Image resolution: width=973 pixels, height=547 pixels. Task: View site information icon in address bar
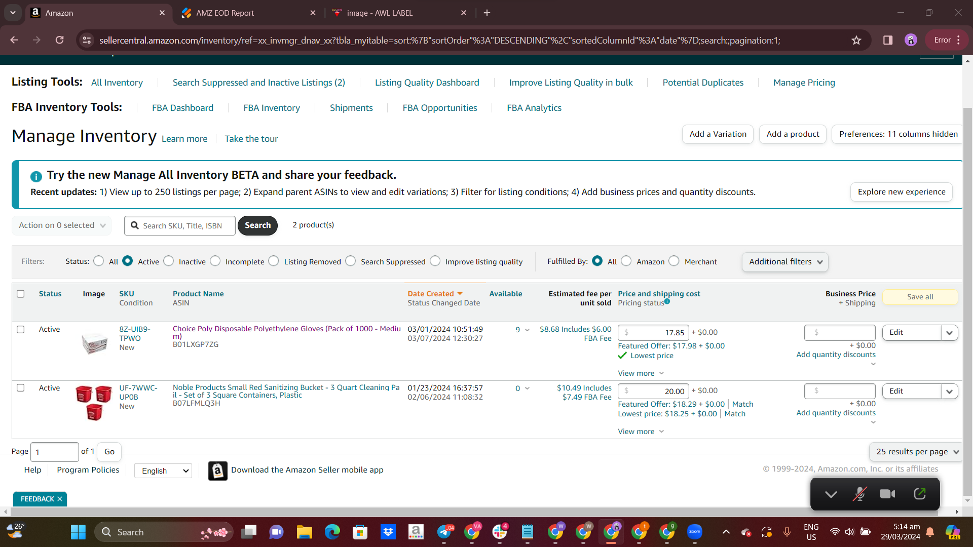coord(87,40)
